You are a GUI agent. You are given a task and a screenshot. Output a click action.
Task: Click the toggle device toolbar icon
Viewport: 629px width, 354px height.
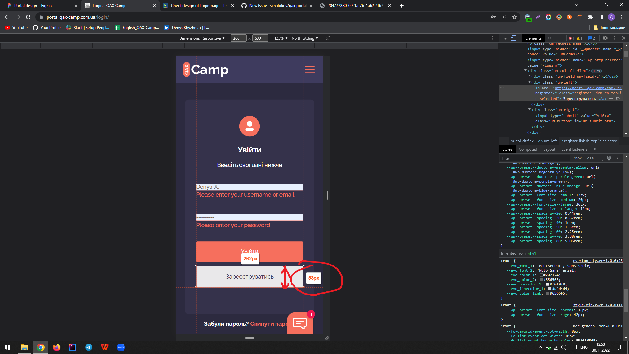point(513,38)
